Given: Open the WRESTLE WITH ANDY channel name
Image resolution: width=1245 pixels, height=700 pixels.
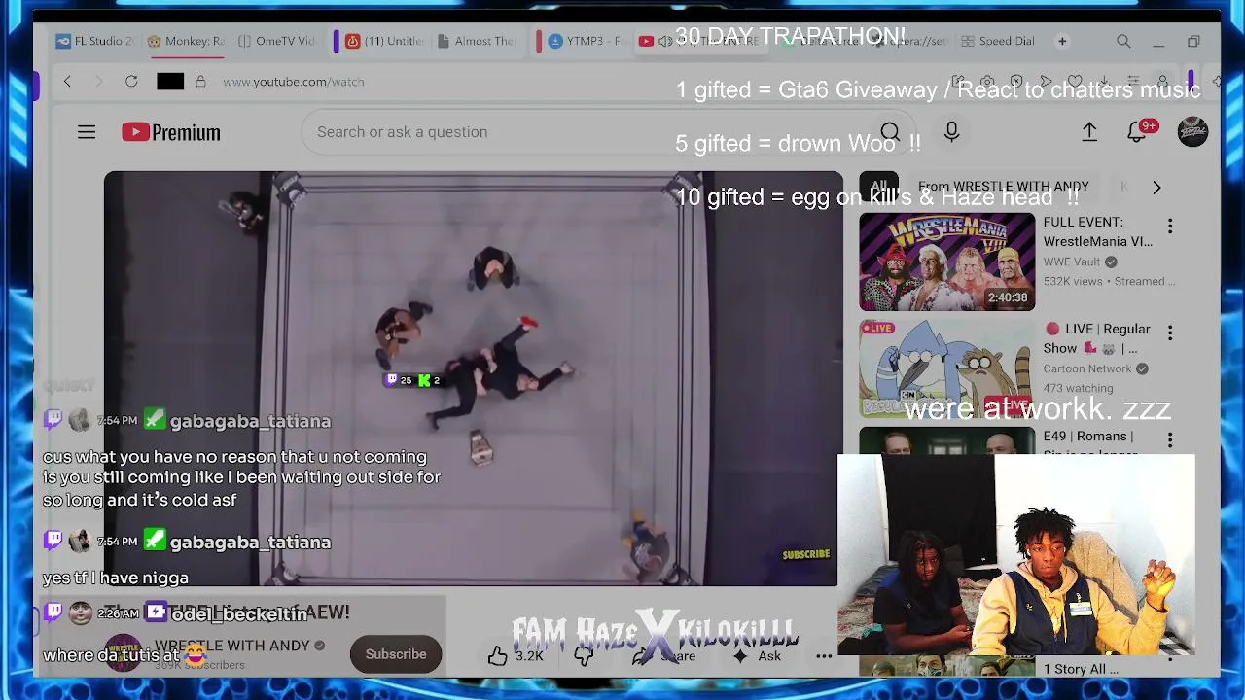Looking at the screenshot, I should coord(231,646).
